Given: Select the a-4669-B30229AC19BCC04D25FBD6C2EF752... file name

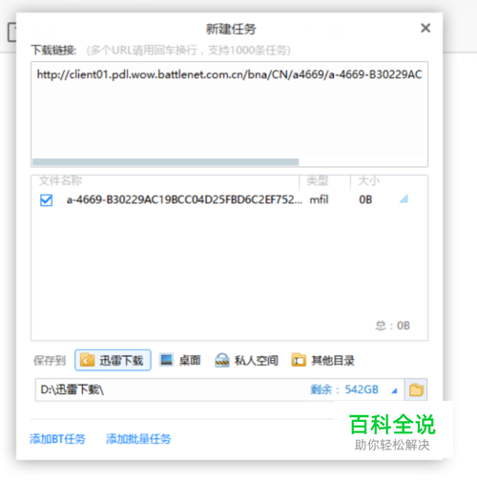Looking at the screenshot, I should [184, 199].
